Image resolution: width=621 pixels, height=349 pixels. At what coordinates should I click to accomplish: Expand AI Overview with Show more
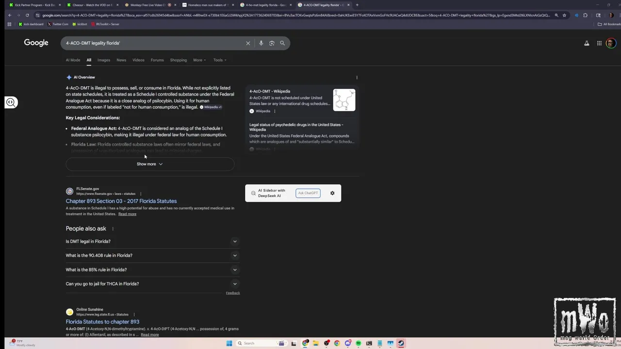point(150,164)
